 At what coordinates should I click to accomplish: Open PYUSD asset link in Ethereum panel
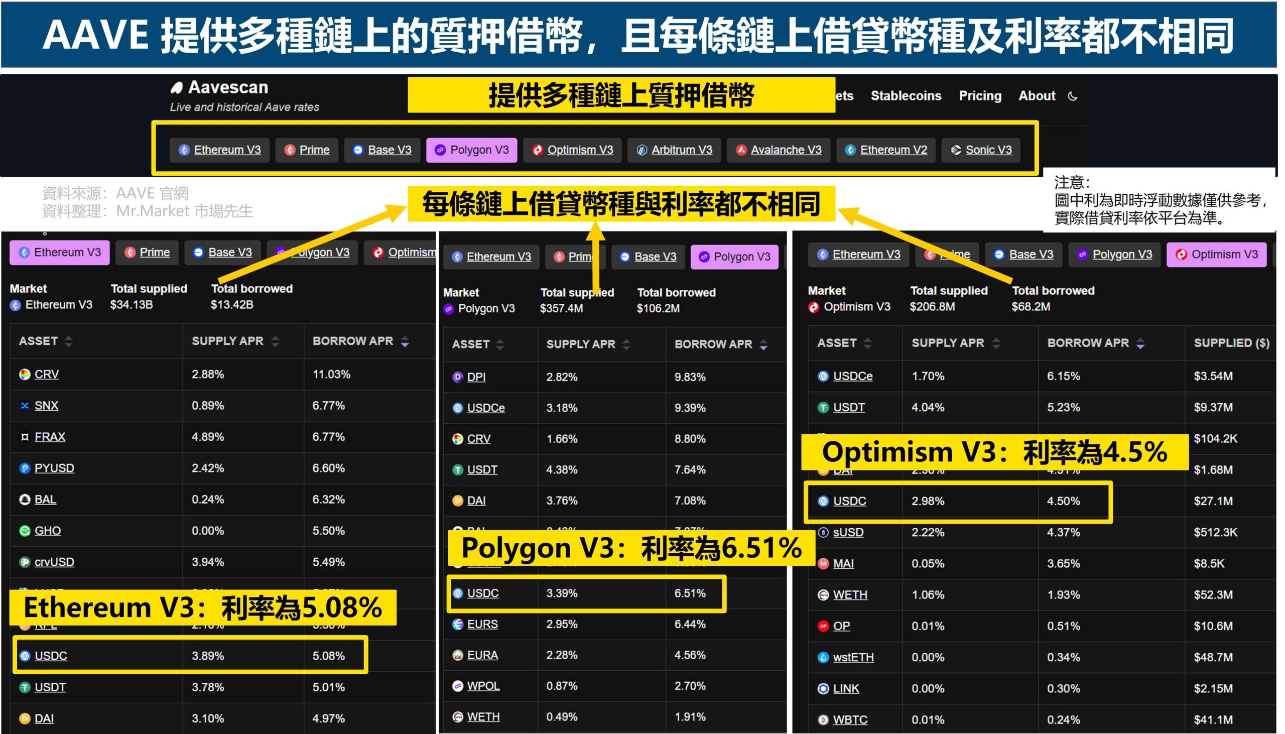pyautogui.click(x=54, y=468)
